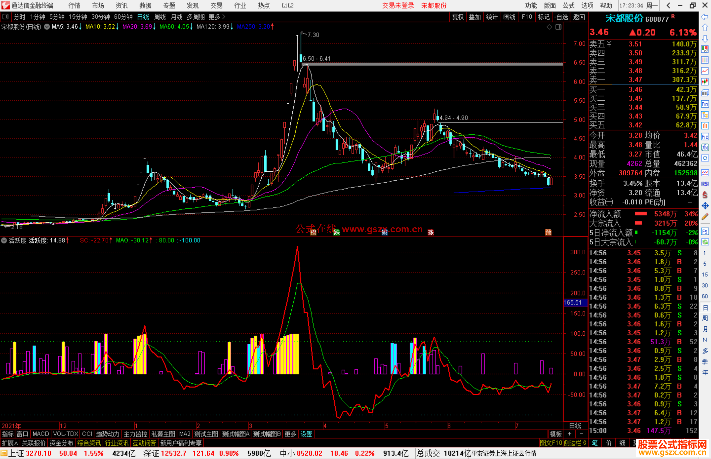Click the 财 marker on the chart timeline
The height and width of the screenshot is (459, 711).
[x=384, y=233]
